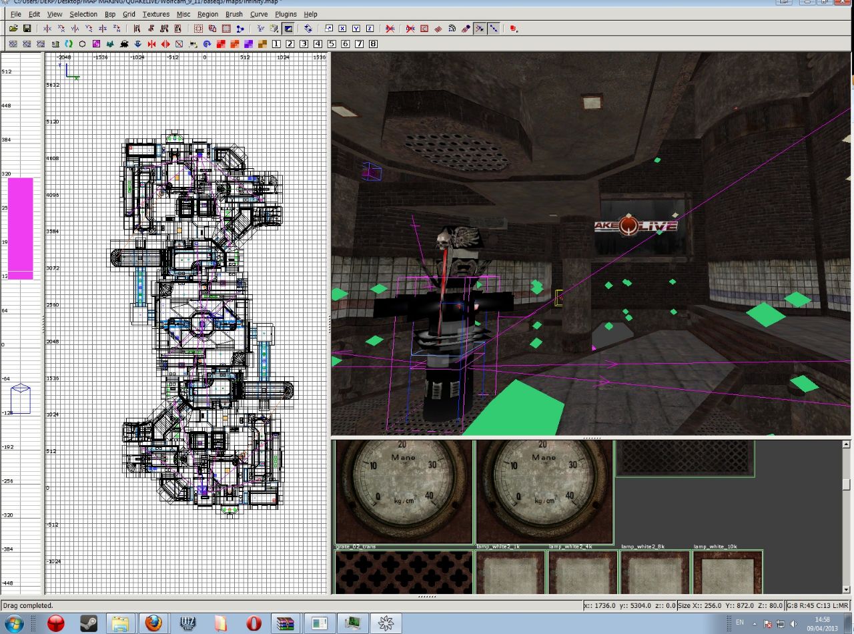Click the Firefox taskbar button
Screen dimensions: 854x634
point(153,623)
